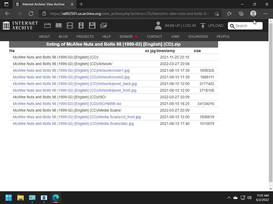Open the CONTACT menu item
This screenshot has height=204, width=273.
tap(154, 37)
